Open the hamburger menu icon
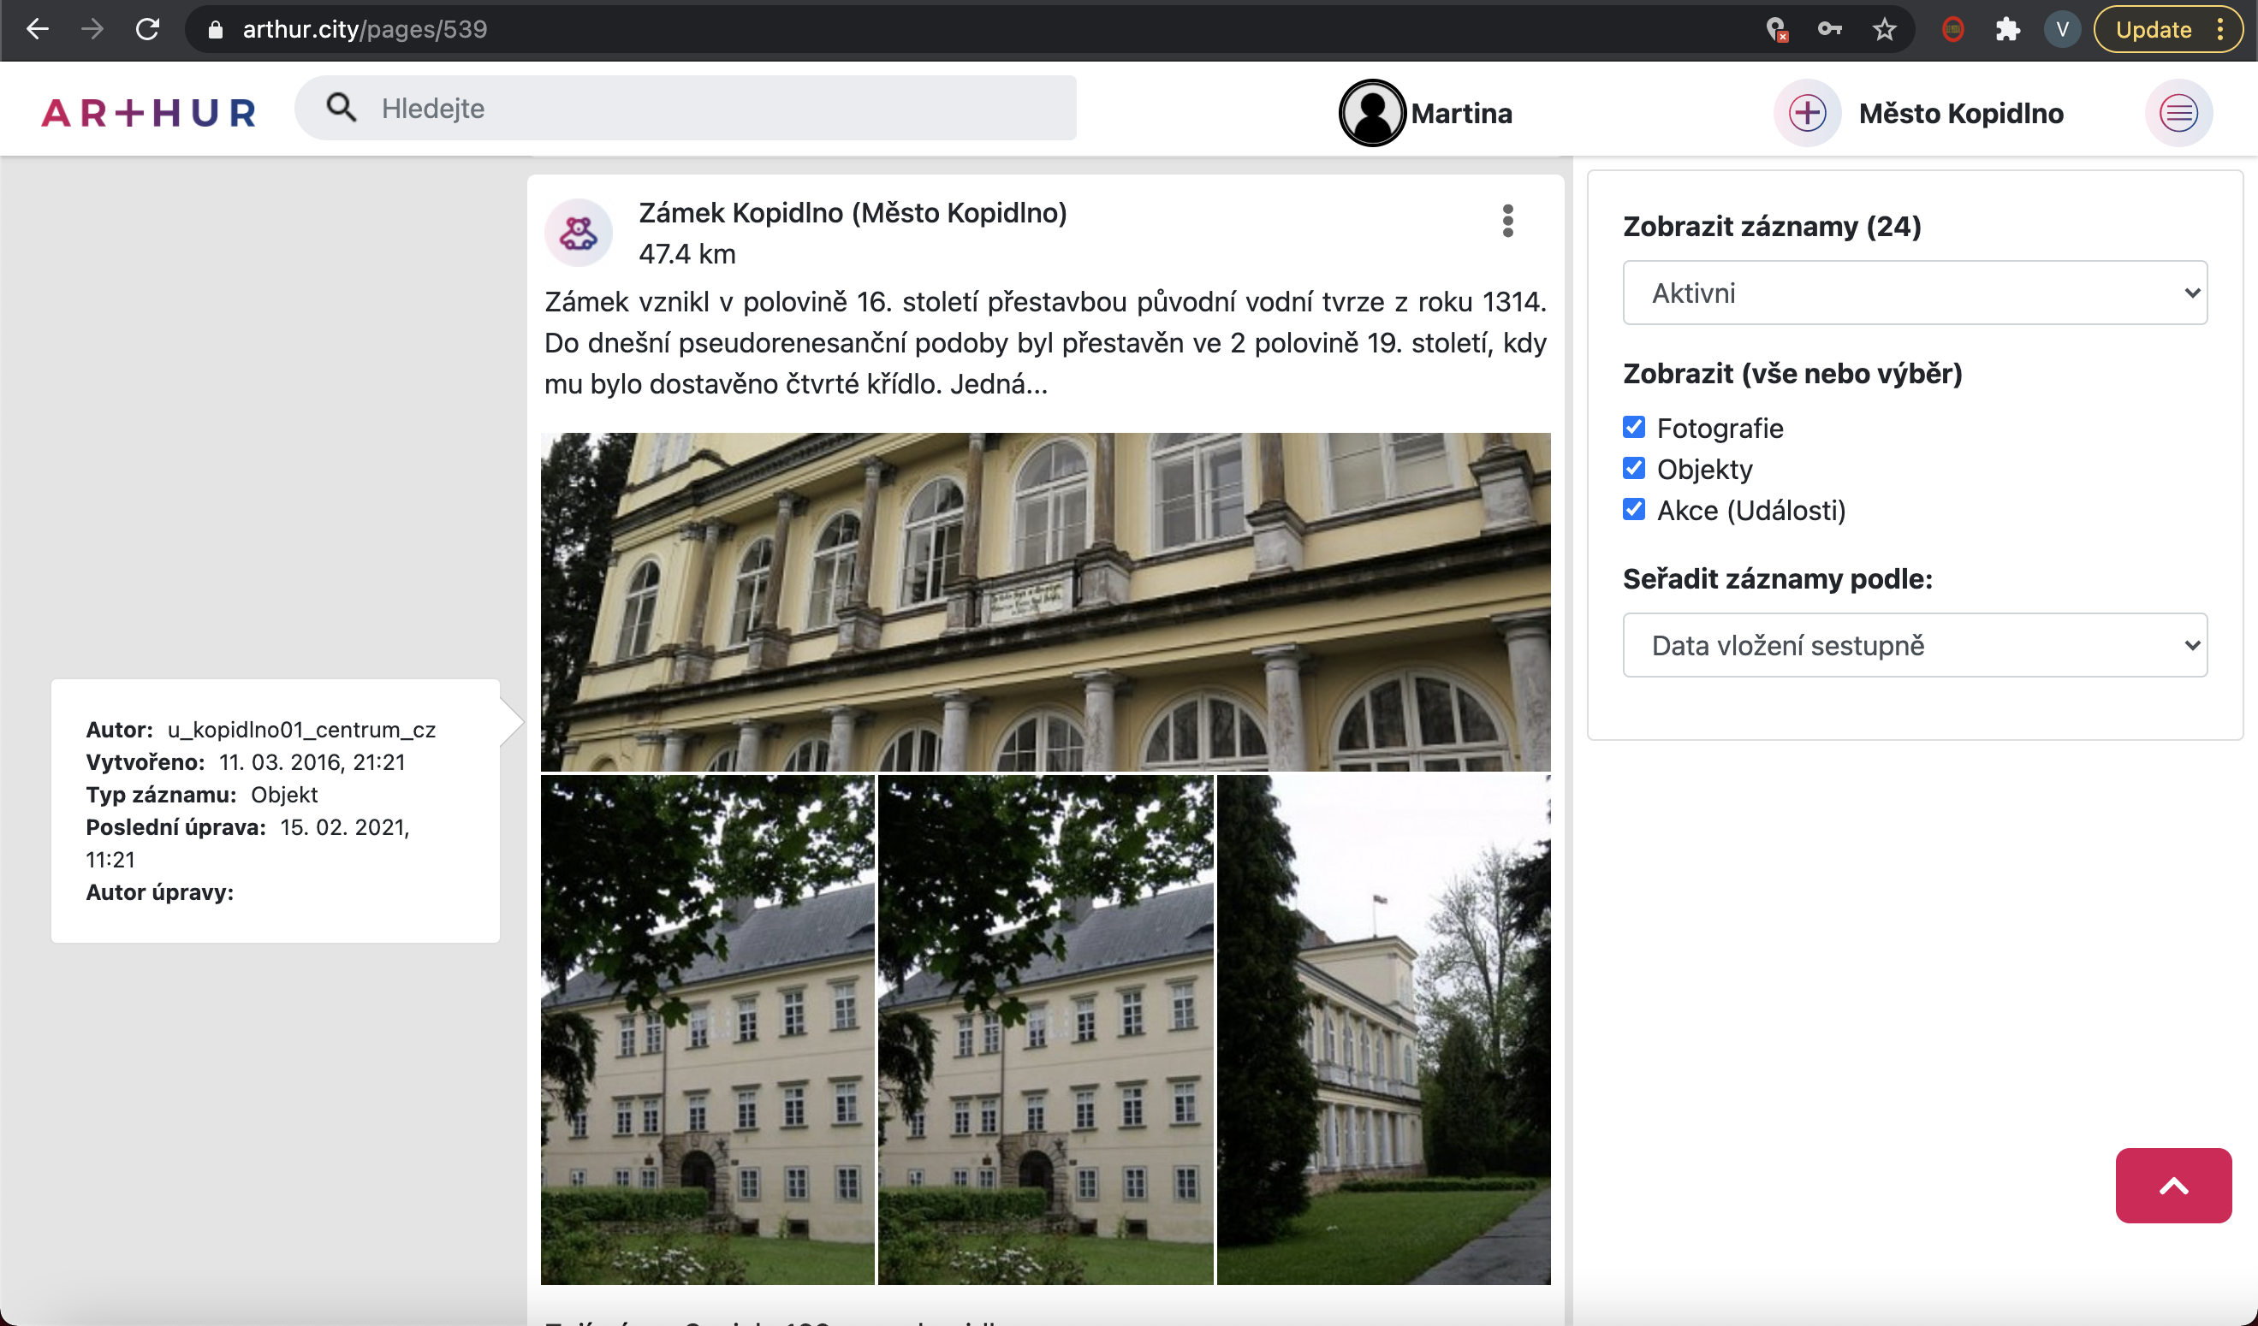The width and height of the screenshot is (2258, 1326). tap(2178, 113)
